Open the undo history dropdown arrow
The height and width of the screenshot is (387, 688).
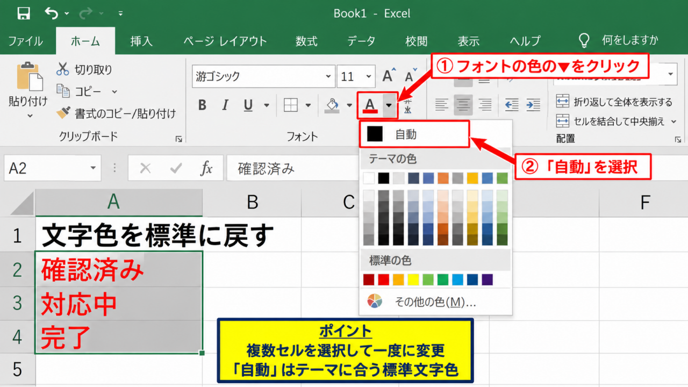pos(67,13)
